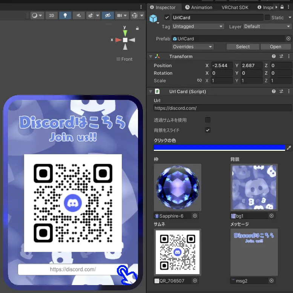This screenshot has width=293, height=293.
Task: Switch to the Animation tab
Action: (x=199, y=8)
